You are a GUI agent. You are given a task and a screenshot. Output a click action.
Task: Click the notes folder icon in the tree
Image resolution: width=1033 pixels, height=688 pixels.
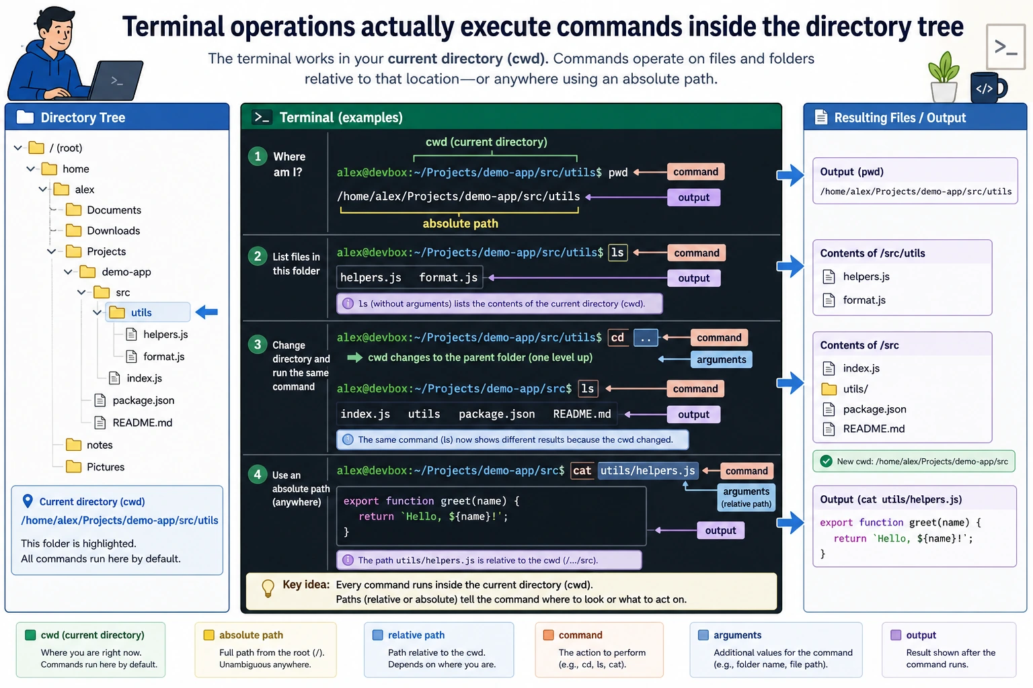coord(74,444)
